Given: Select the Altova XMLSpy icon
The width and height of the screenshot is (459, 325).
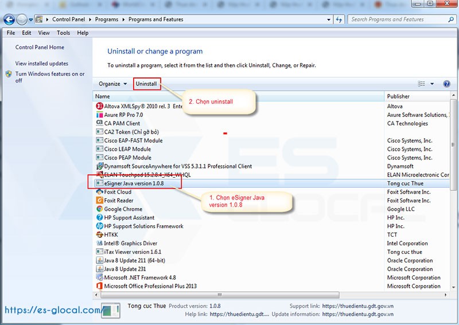Looking at the screenshot, I should click(99, 106).
